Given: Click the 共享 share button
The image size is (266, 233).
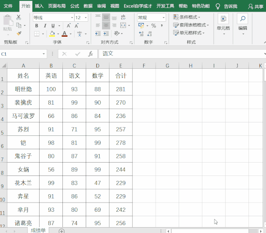Looking at the screenshot, I should click(256, 6).
